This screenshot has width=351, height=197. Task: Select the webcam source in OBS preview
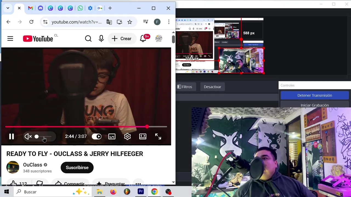(x=241, y=61)
